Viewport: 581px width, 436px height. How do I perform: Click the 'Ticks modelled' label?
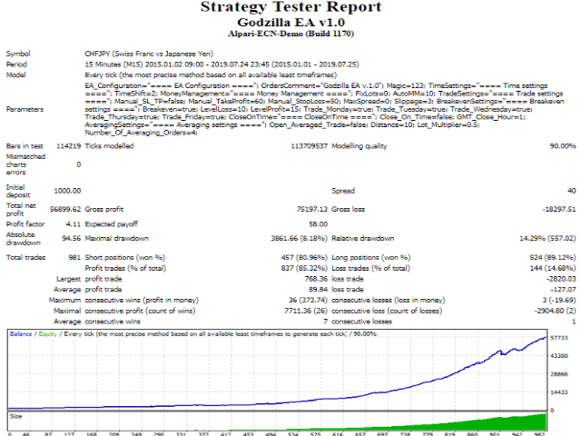tap(109, 146)
